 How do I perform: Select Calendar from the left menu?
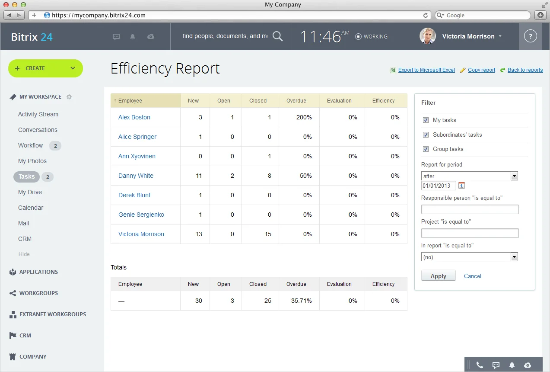tap(31, 208)
